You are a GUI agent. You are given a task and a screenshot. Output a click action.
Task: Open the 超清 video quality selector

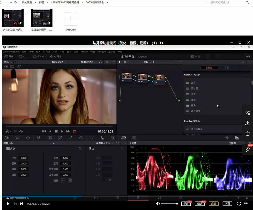pyautogui.click(x=213, y=204)
